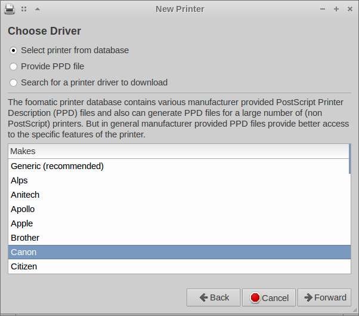The height and width of the screenshot is (316, 359).
Task: Select Brother in the makes list
Action: click(25, 238)
